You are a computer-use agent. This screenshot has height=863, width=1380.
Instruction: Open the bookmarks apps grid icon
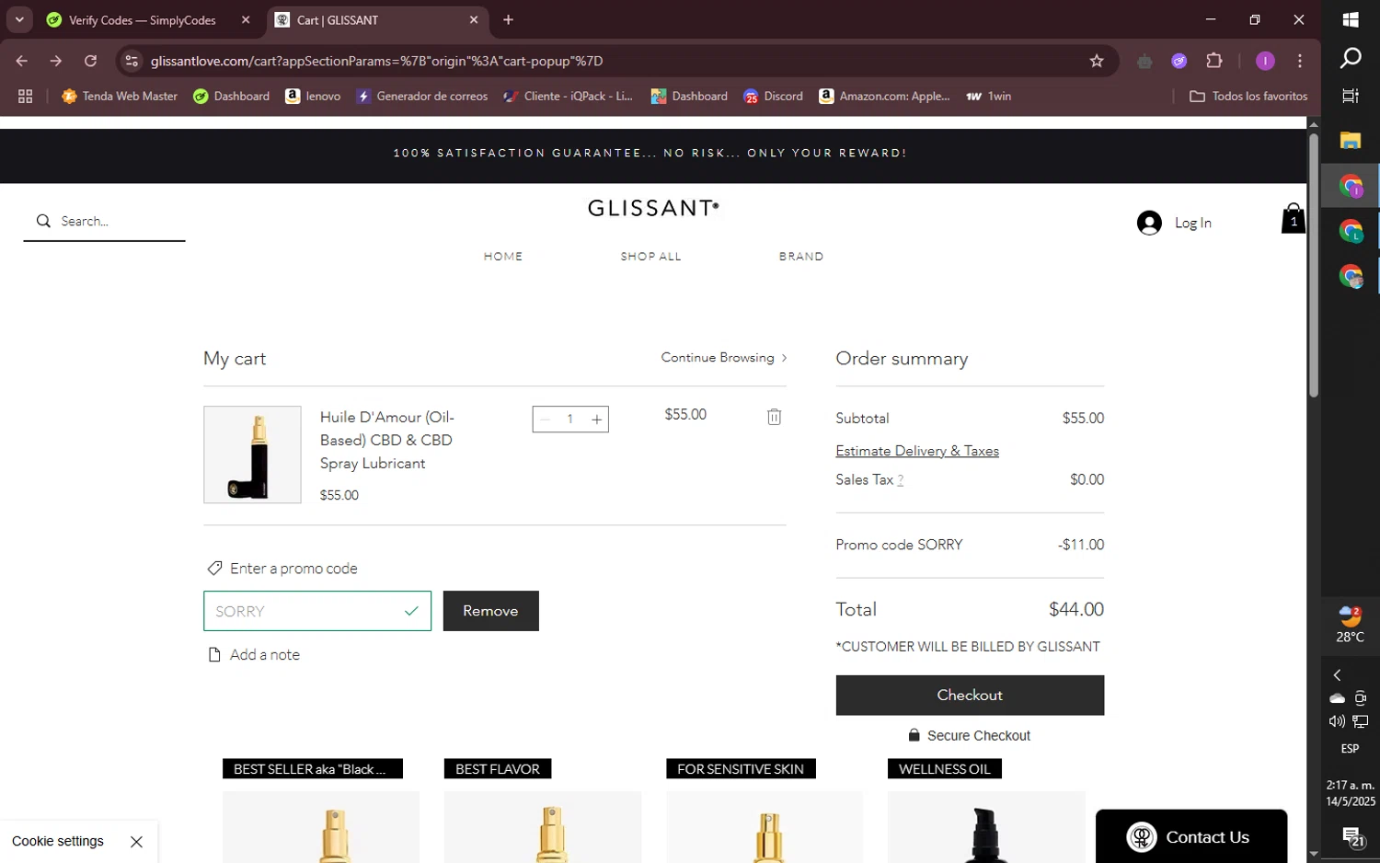coord(25,96)
